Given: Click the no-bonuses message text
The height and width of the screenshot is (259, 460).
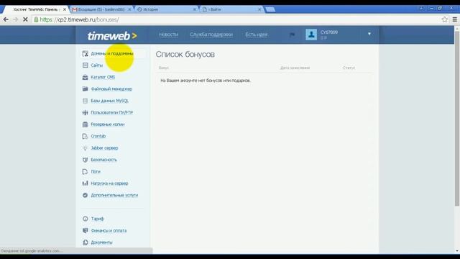Looking at the screenshot, I should [x=206, y=81].
